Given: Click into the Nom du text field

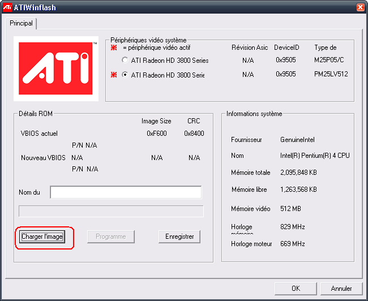Looking at the screenshot, I should pyautogui.click(x=125, y=192).
